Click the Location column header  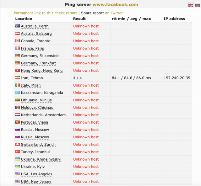point(24,19)
